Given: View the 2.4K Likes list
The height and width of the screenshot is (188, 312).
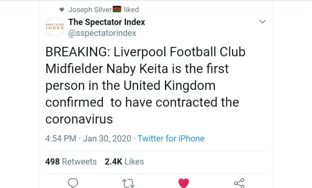Looking at the screenshot, I should (124, 162).
